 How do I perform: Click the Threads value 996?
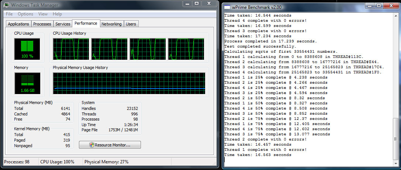(x=134, y=114)
